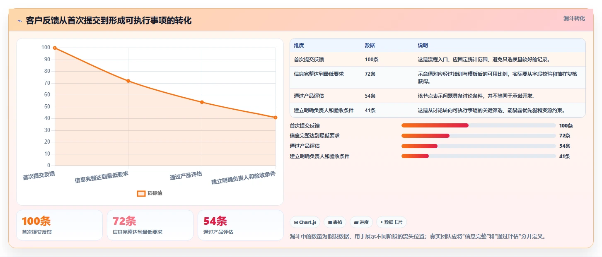This screenshot has width=602, height=257.
Task: Open the 100条 首次提交反馈 data card
Action: [59, 225]
